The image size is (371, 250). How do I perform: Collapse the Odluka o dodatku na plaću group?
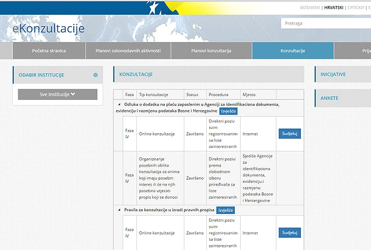coord(119,104)
